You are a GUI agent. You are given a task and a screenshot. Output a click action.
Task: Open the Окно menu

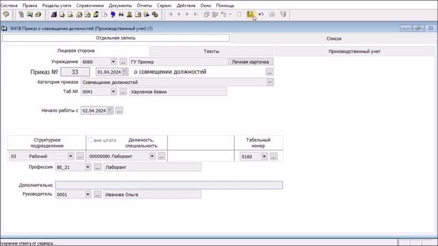tap(205, 5)
